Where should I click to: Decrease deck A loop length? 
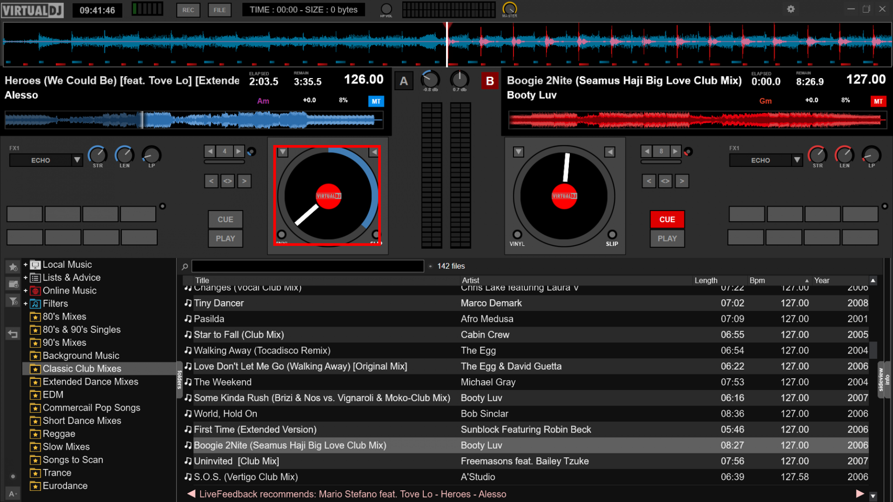[x=210, y=151]
